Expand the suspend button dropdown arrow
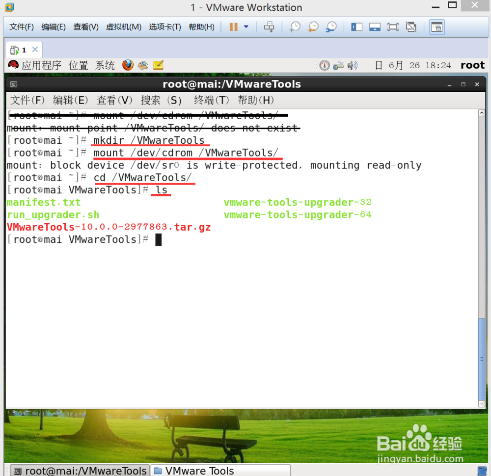The image size is (491, 476). 245,26
